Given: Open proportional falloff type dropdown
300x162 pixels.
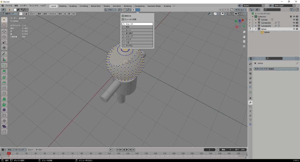Looking at the screenshot, I should (x=138, y=10).
